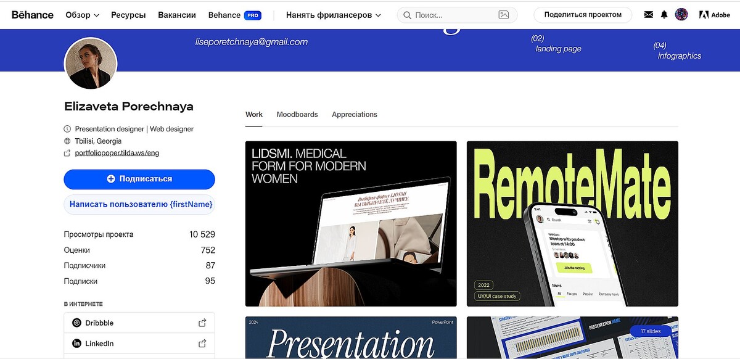This screenshot has width=740, height=359.
Task: Expand the Нанять фрилансеров dropdown
Action: 333,14
